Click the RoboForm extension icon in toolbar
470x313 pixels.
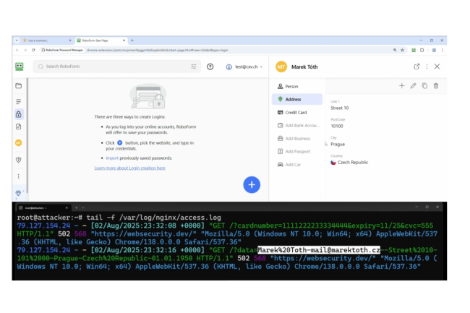tap(414, 50)
